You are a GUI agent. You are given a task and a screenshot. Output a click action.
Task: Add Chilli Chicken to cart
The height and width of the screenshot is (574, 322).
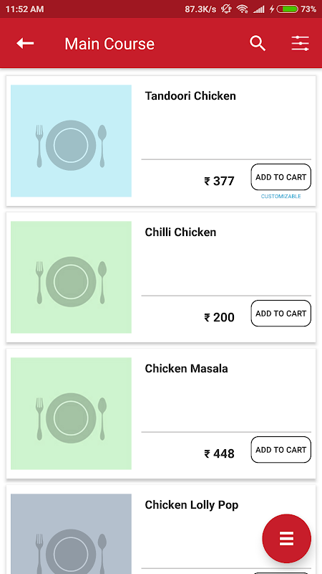(x=280, y=314)
